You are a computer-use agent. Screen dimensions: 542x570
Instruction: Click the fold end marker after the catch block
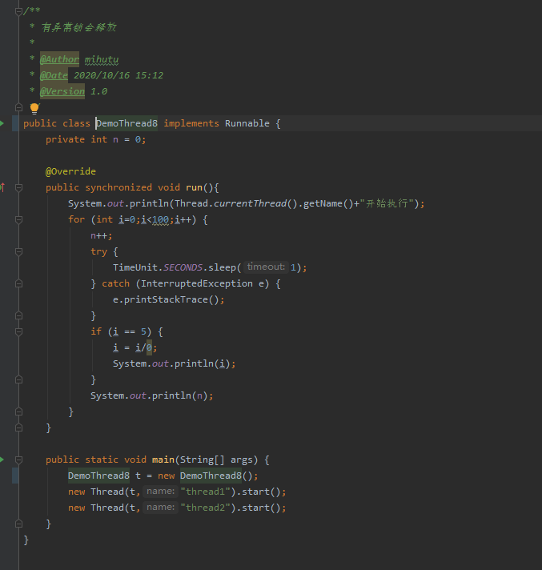(18, 315)
